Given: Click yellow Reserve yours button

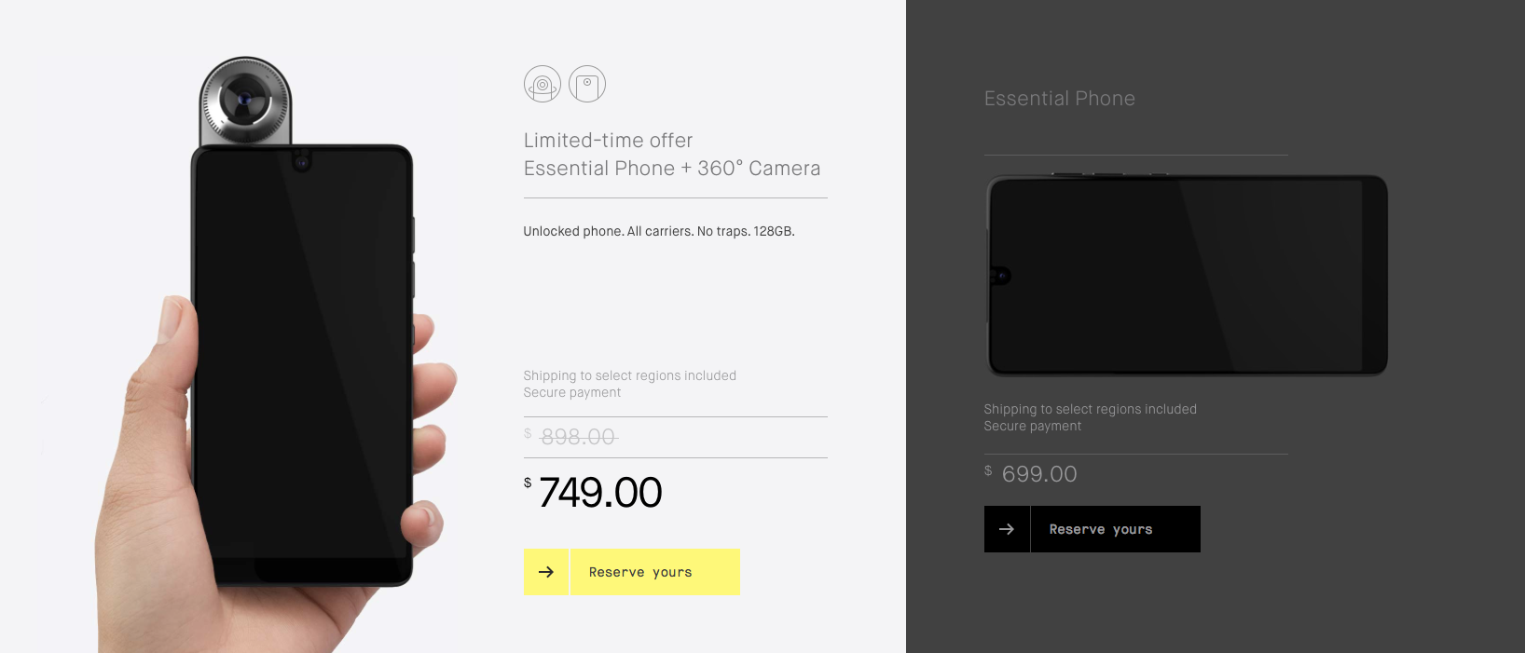Looking at the screenshot, I should [x=654, y=572].
